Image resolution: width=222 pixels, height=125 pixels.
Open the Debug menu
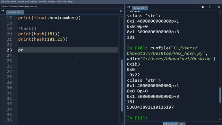[x=33, y=1]
